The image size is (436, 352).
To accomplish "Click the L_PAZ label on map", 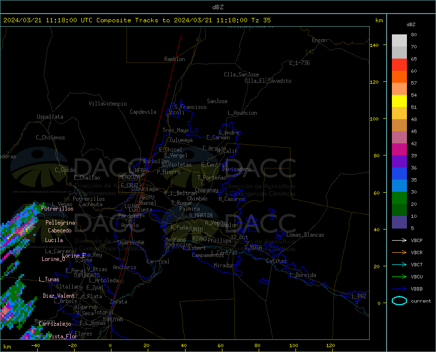I will pos(359,296).
